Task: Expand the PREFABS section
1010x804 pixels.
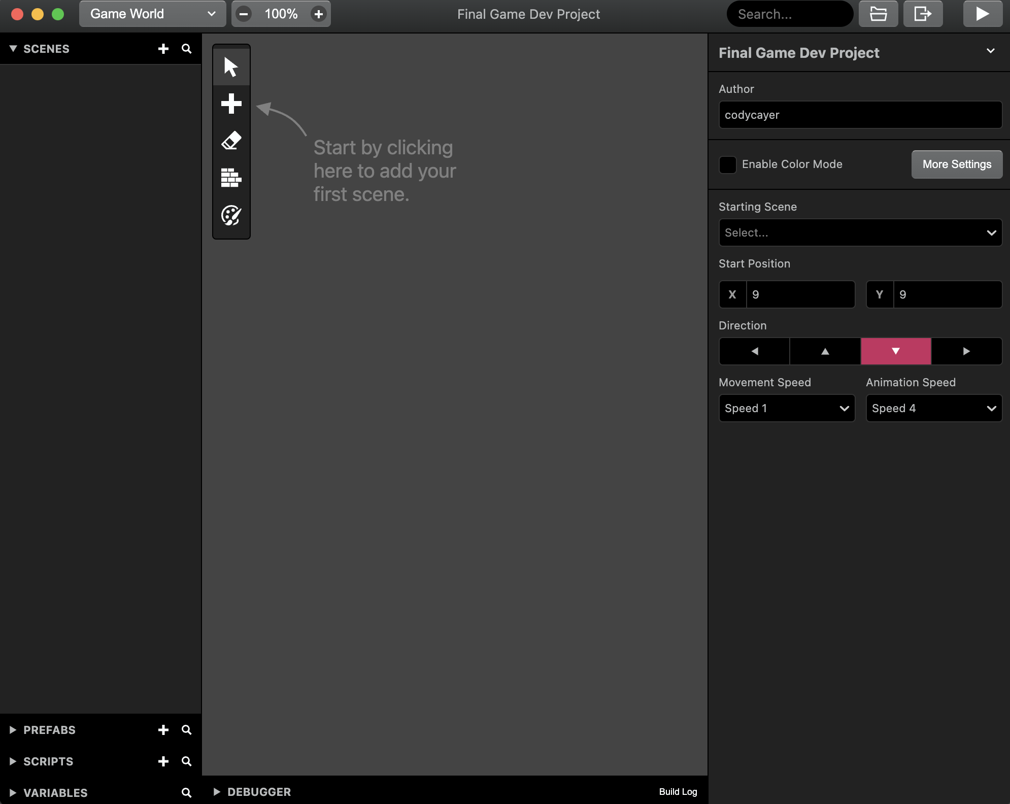Action: [x=13, y=730]
